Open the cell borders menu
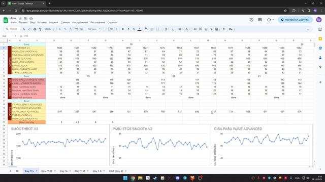Viewport: 325px width, 182px height. [152, 29]
